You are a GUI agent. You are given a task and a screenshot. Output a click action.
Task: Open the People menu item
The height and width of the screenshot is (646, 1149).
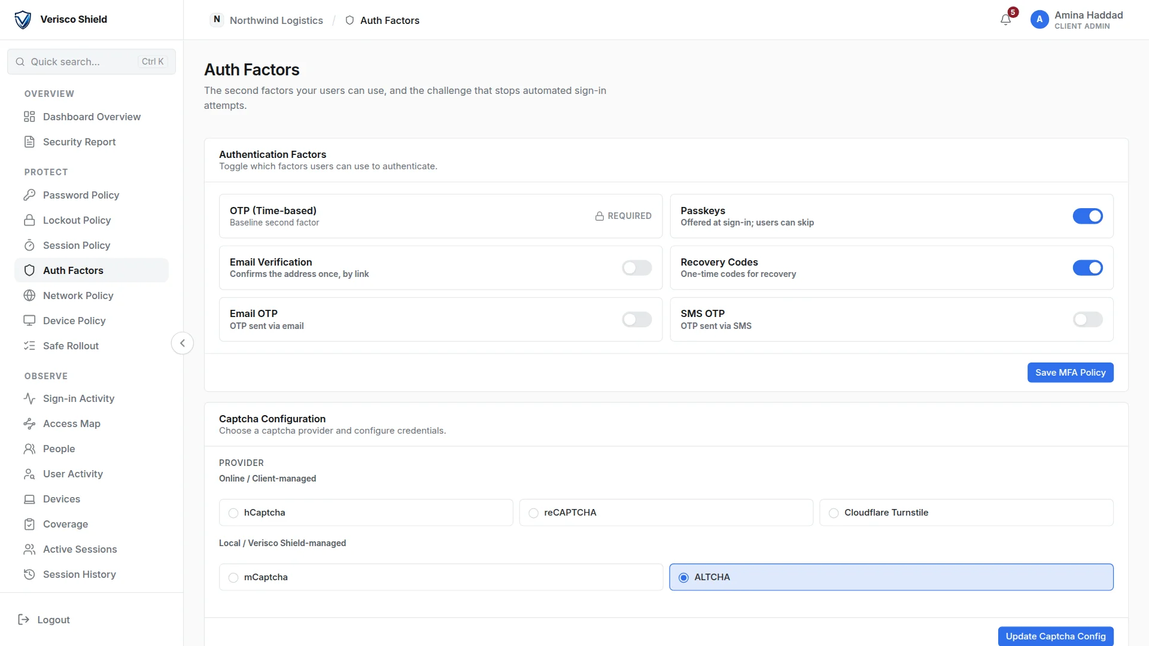(92, 449)
